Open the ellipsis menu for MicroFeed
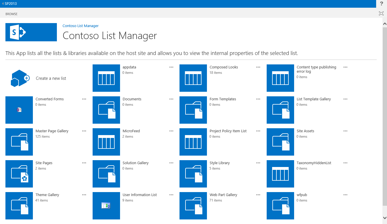 click(x=171, y=131)
